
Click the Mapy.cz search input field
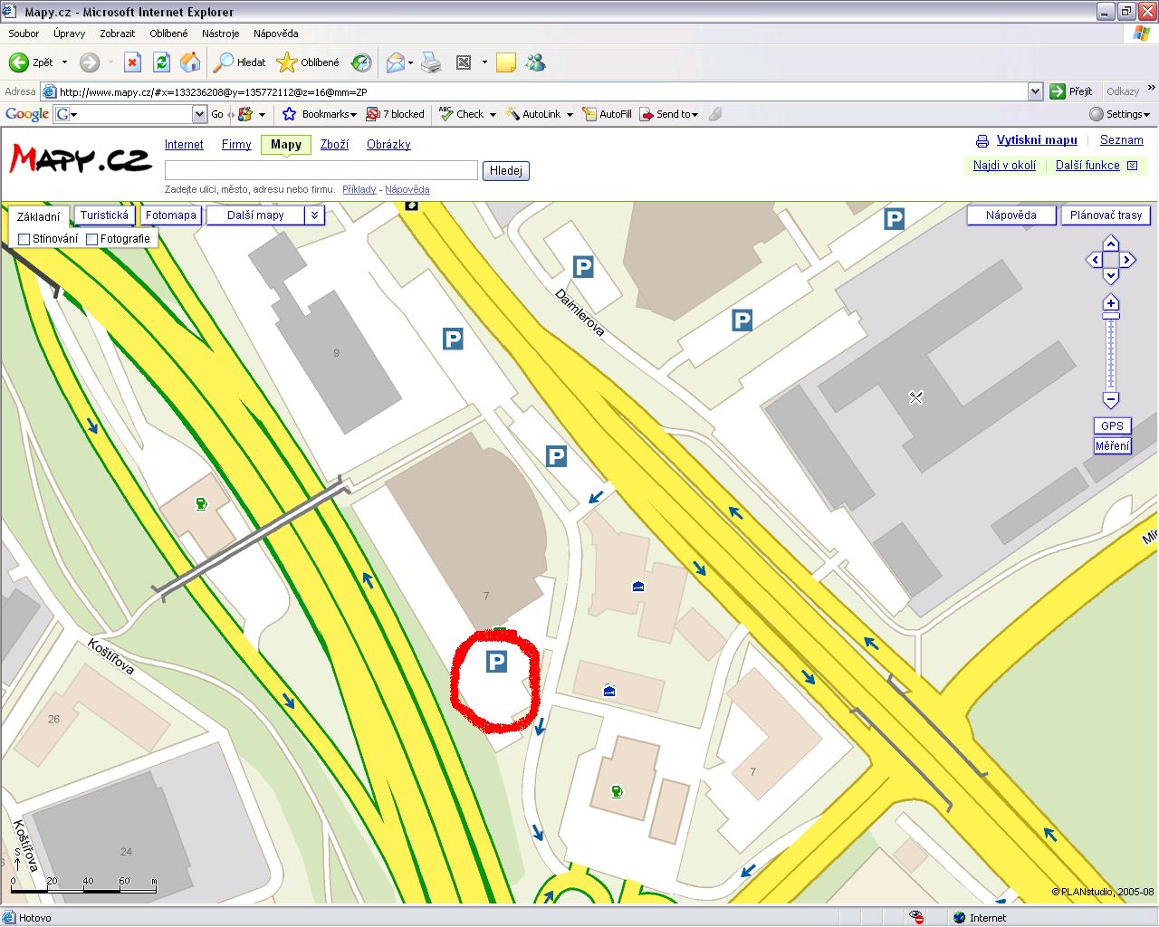click(321, 170)
